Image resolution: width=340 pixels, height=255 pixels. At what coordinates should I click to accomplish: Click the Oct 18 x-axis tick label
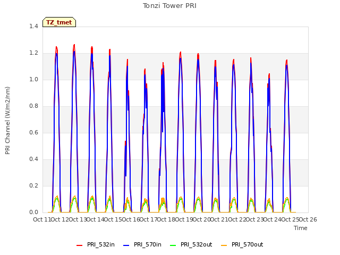click(x=166, y=219)
